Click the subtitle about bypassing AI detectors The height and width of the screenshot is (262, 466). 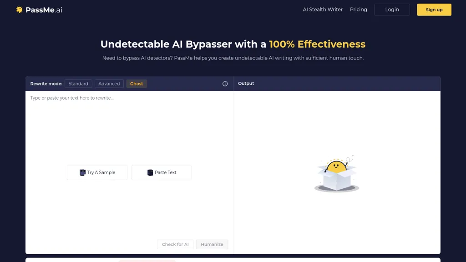[x=233, y=58]
